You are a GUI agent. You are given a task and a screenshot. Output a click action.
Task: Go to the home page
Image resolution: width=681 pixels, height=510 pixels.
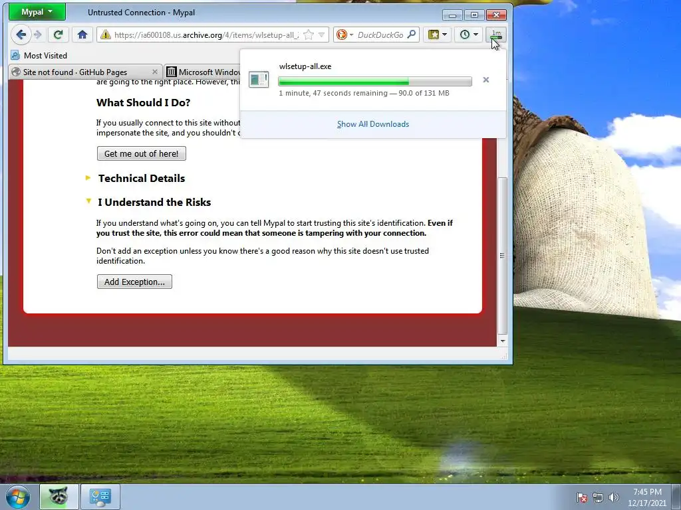(82, 35)
